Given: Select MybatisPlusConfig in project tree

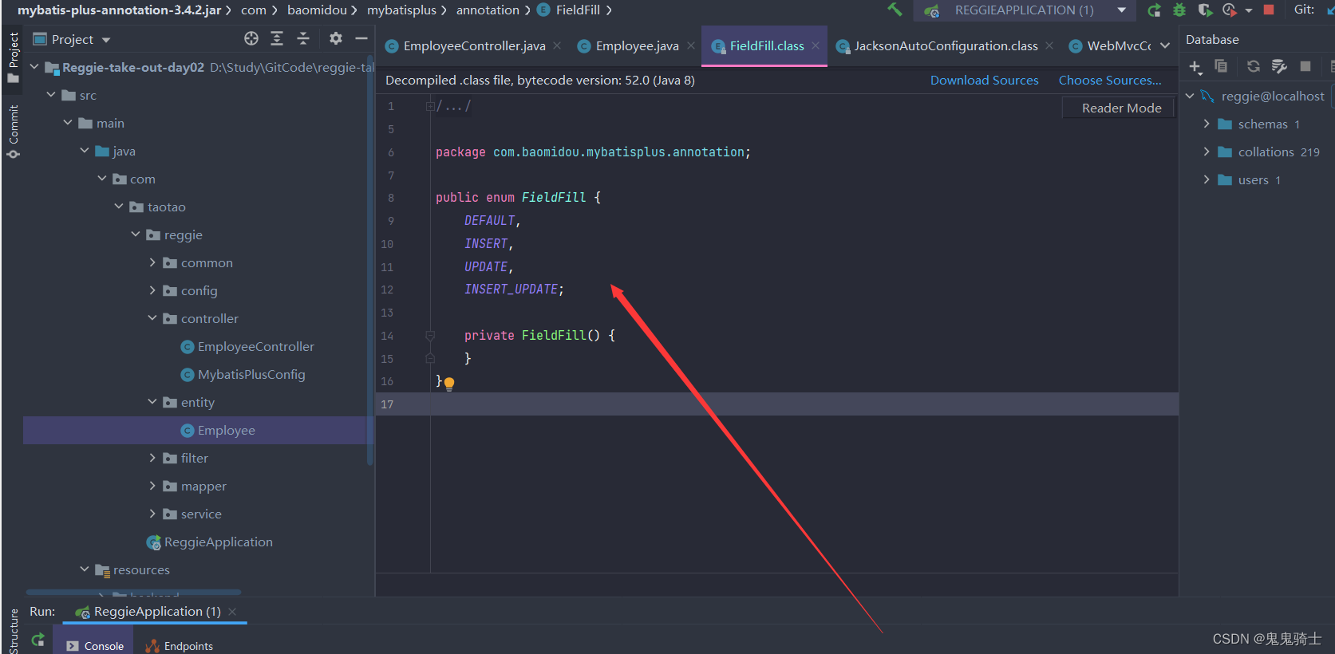Looking at the screenshot, I should tap(251, 374).
